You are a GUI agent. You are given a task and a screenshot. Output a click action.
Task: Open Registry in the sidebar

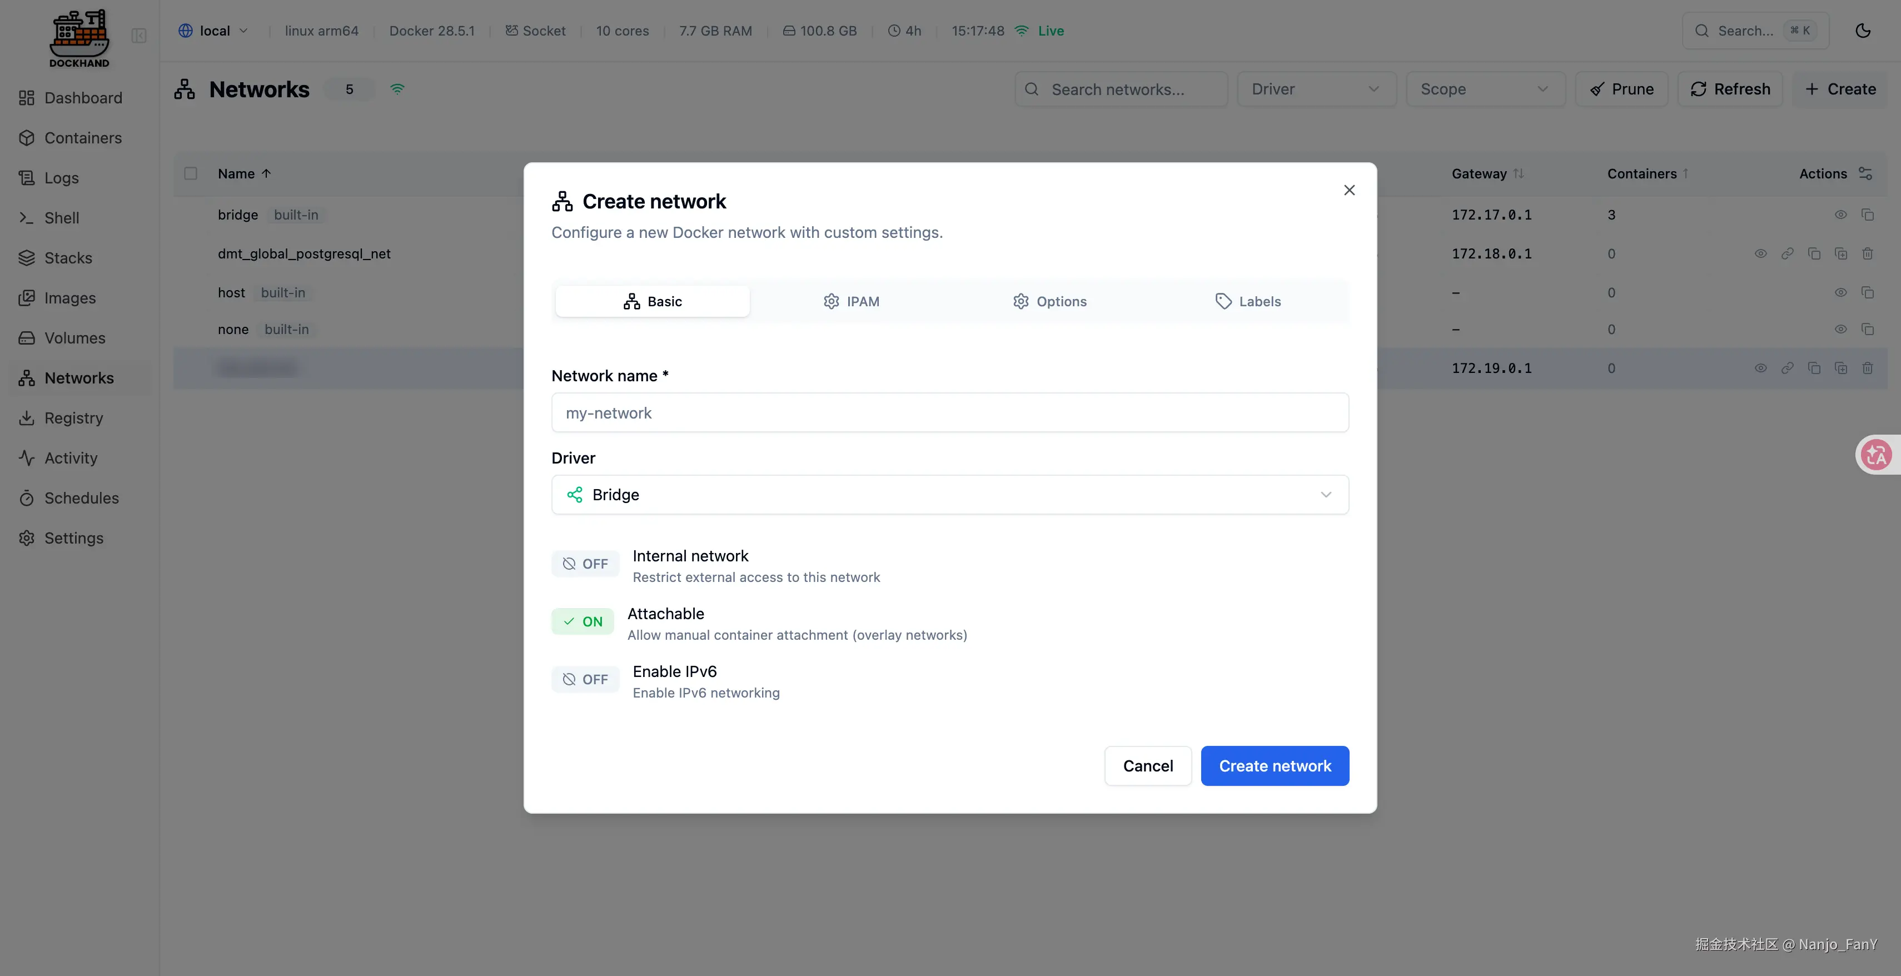(x=79, y=419)
